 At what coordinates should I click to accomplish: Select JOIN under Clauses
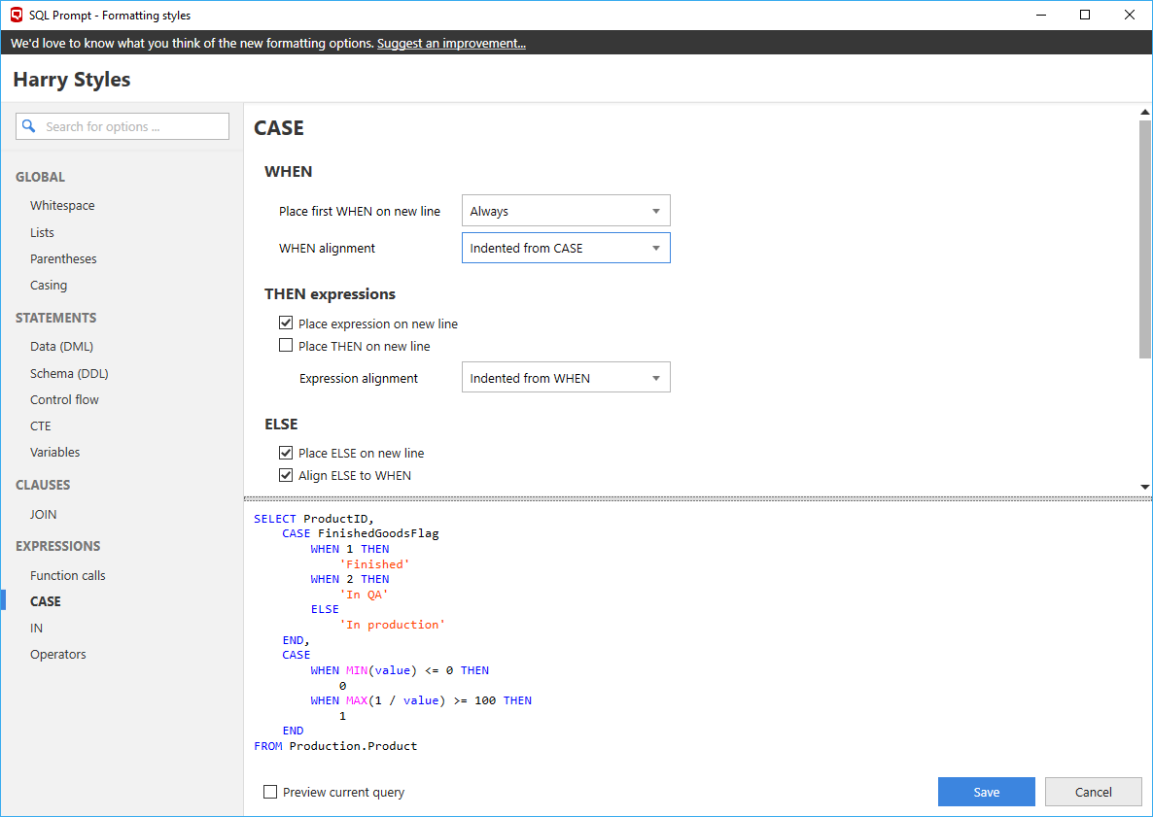pos(43,514)
